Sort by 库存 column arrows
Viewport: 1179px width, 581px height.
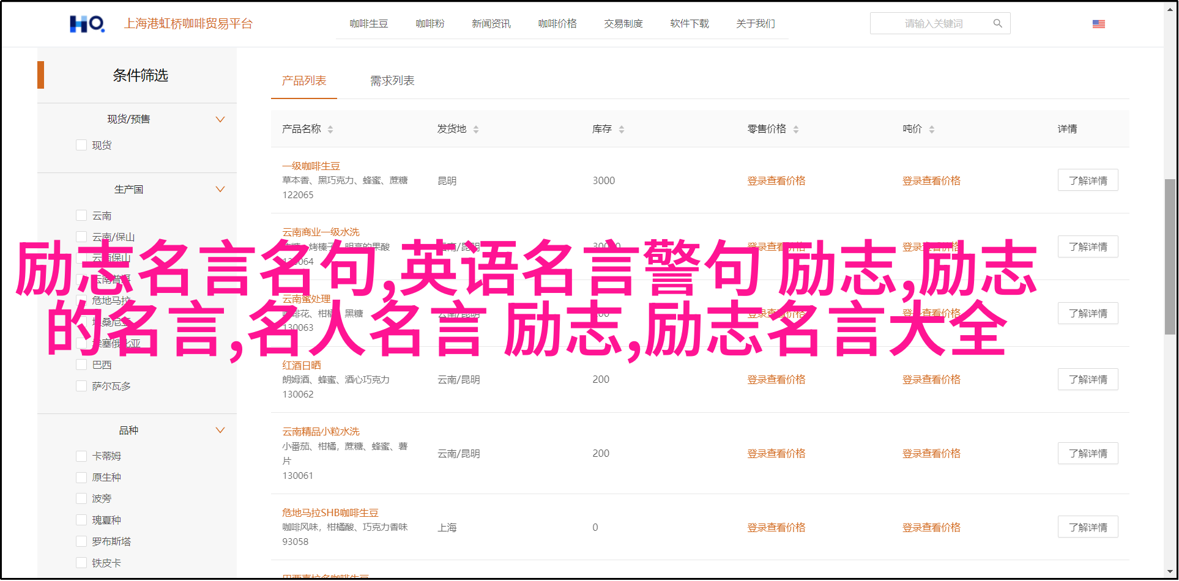click(622, 129)
